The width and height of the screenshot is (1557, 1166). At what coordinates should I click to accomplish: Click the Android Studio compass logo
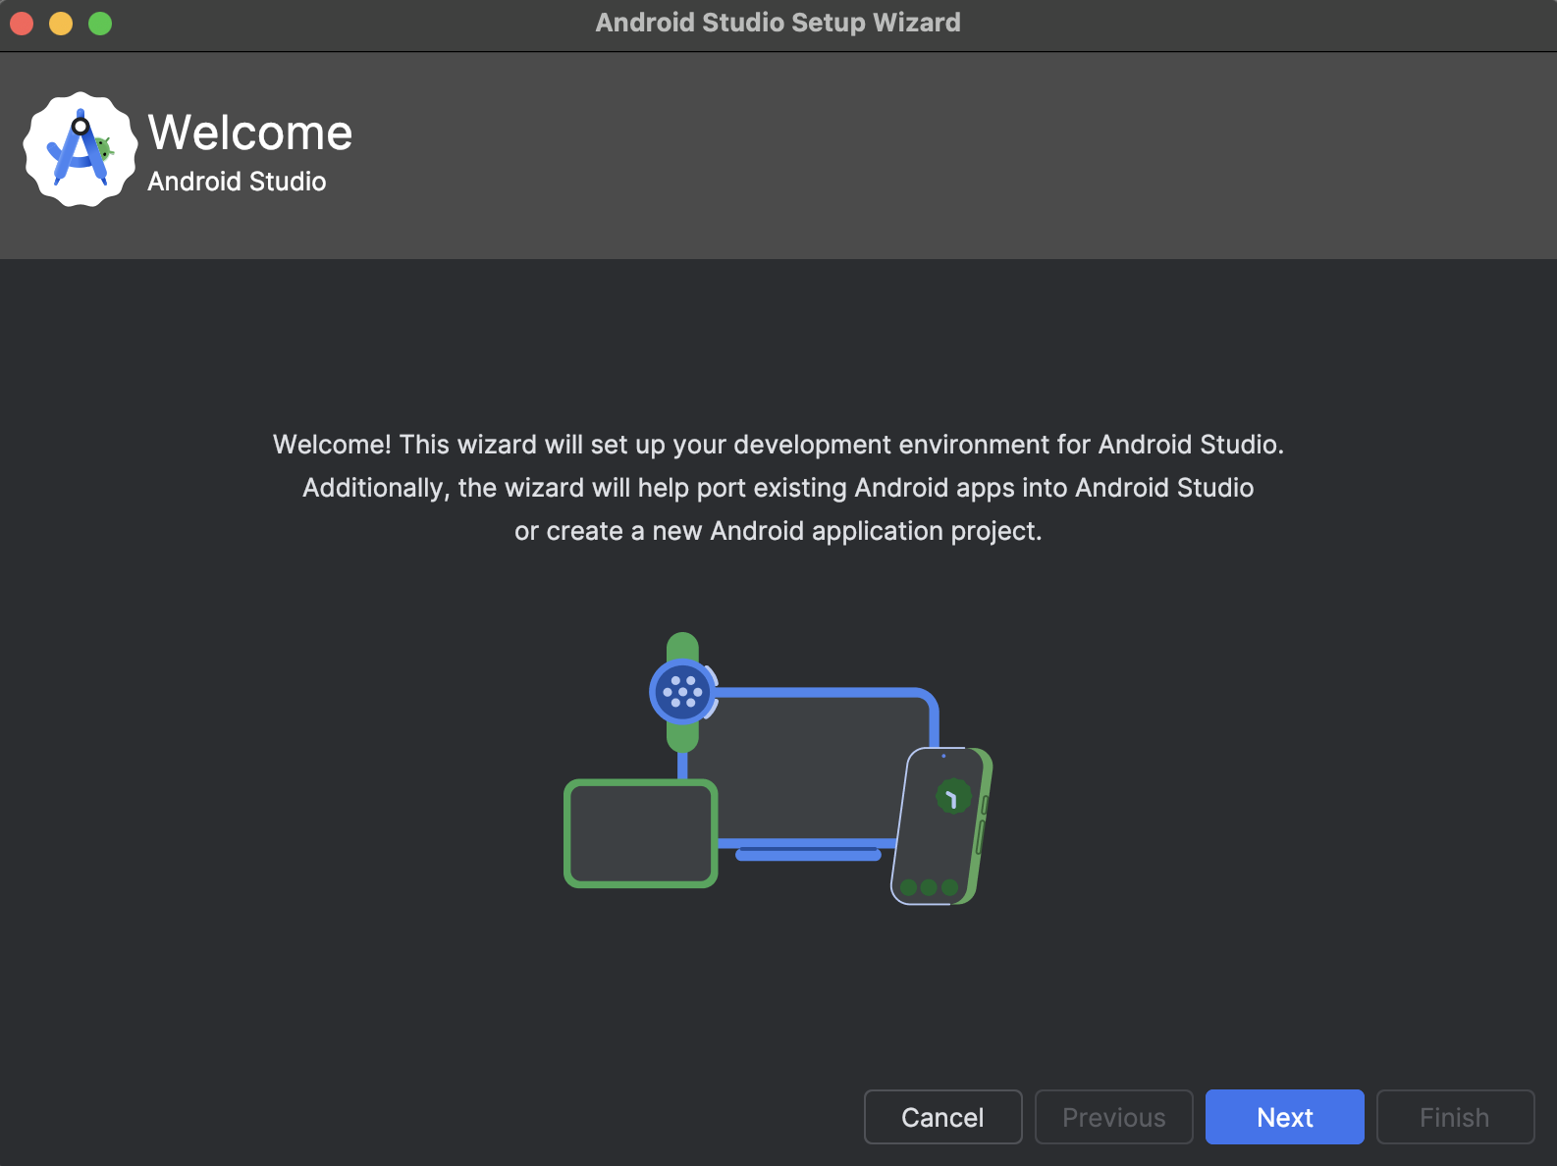point(81,149)
